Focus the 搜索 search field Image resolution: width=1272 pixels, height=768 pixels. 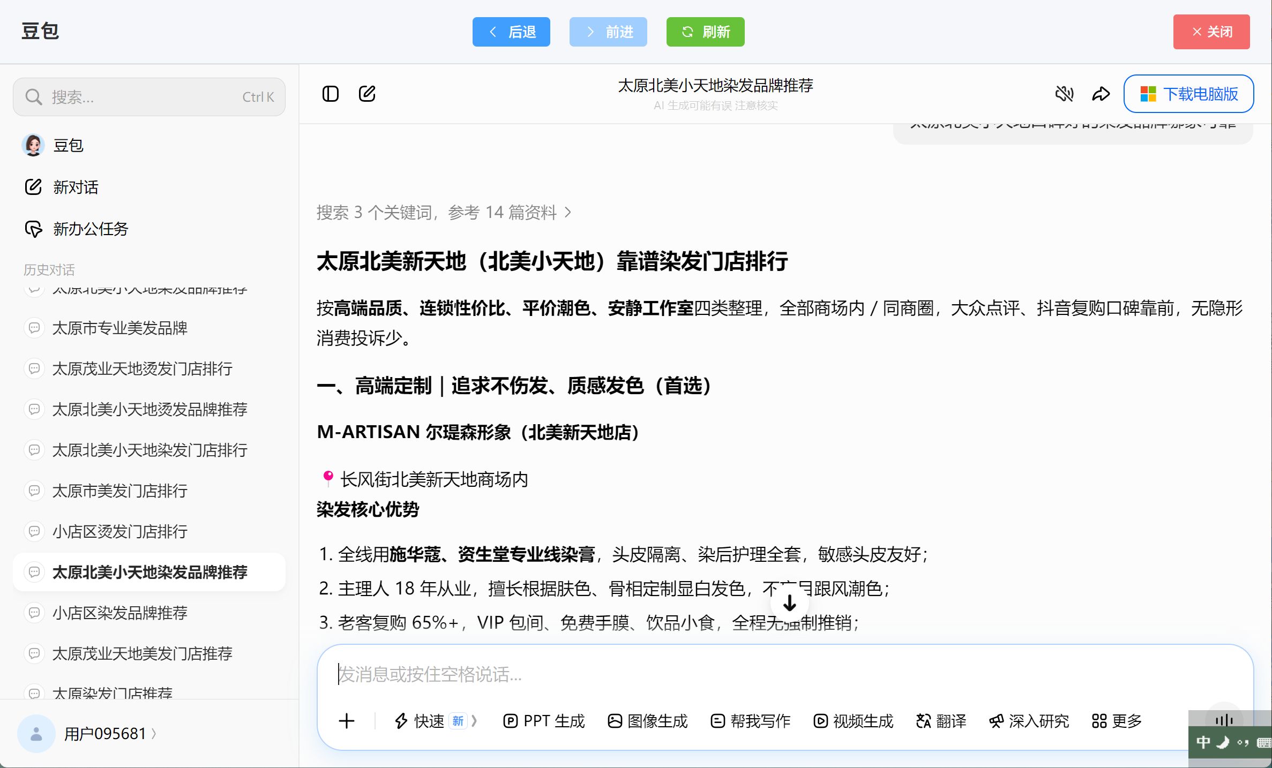point(149,97)
